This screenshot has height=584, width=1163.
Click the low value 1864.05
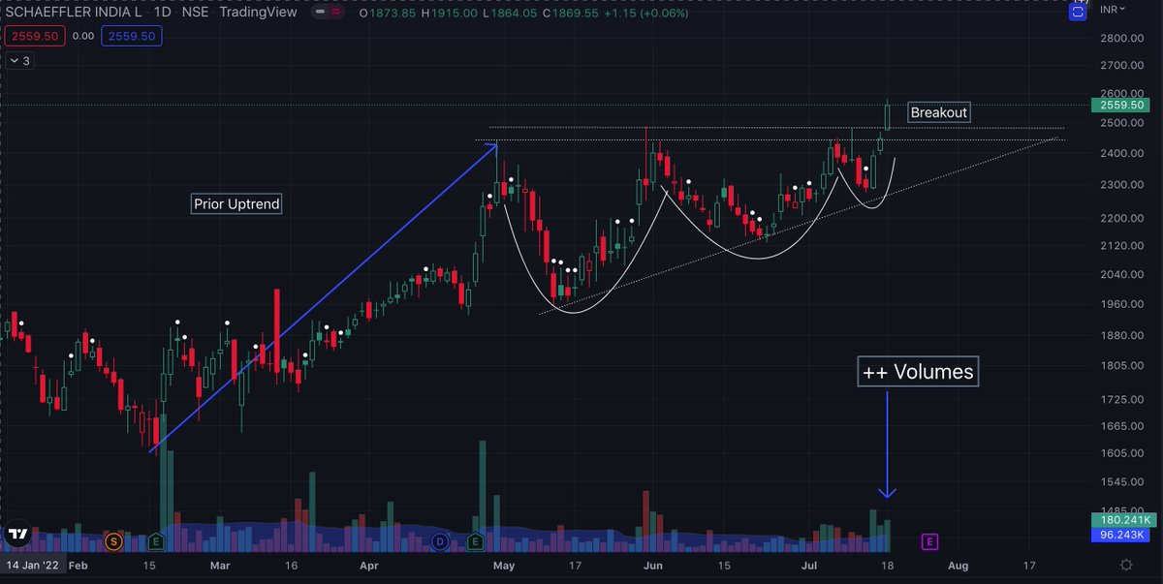tap(514, 14)
